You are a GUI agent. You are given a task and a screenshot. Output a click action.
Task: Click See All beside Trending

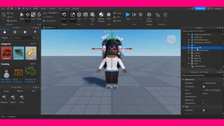tap(33, 64)
